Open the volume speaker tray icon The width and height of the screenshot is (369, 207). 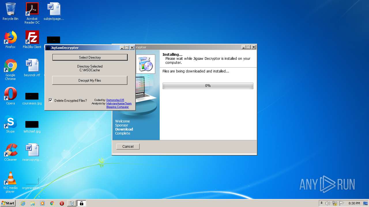pyautogui.click(x=328, y=203)
